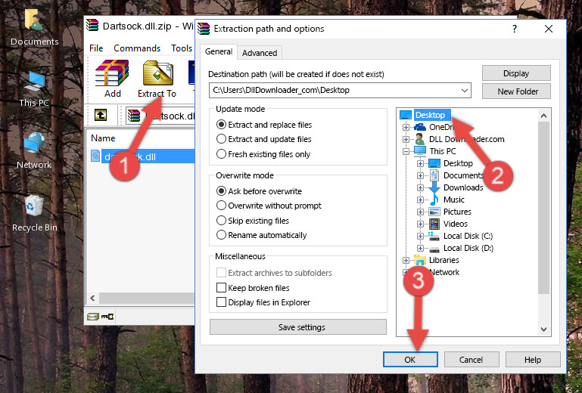Choose Ask before overwrite option
The image size is (582, 393).
click(x=221, y=191)
